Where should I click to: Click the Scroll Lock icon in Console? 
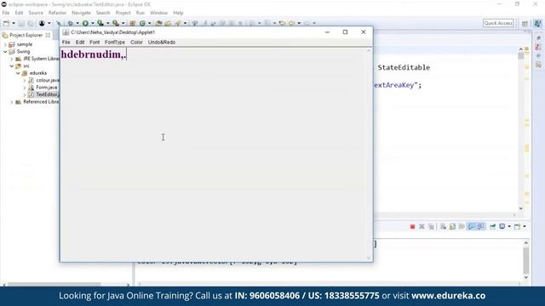coord(452,227)
